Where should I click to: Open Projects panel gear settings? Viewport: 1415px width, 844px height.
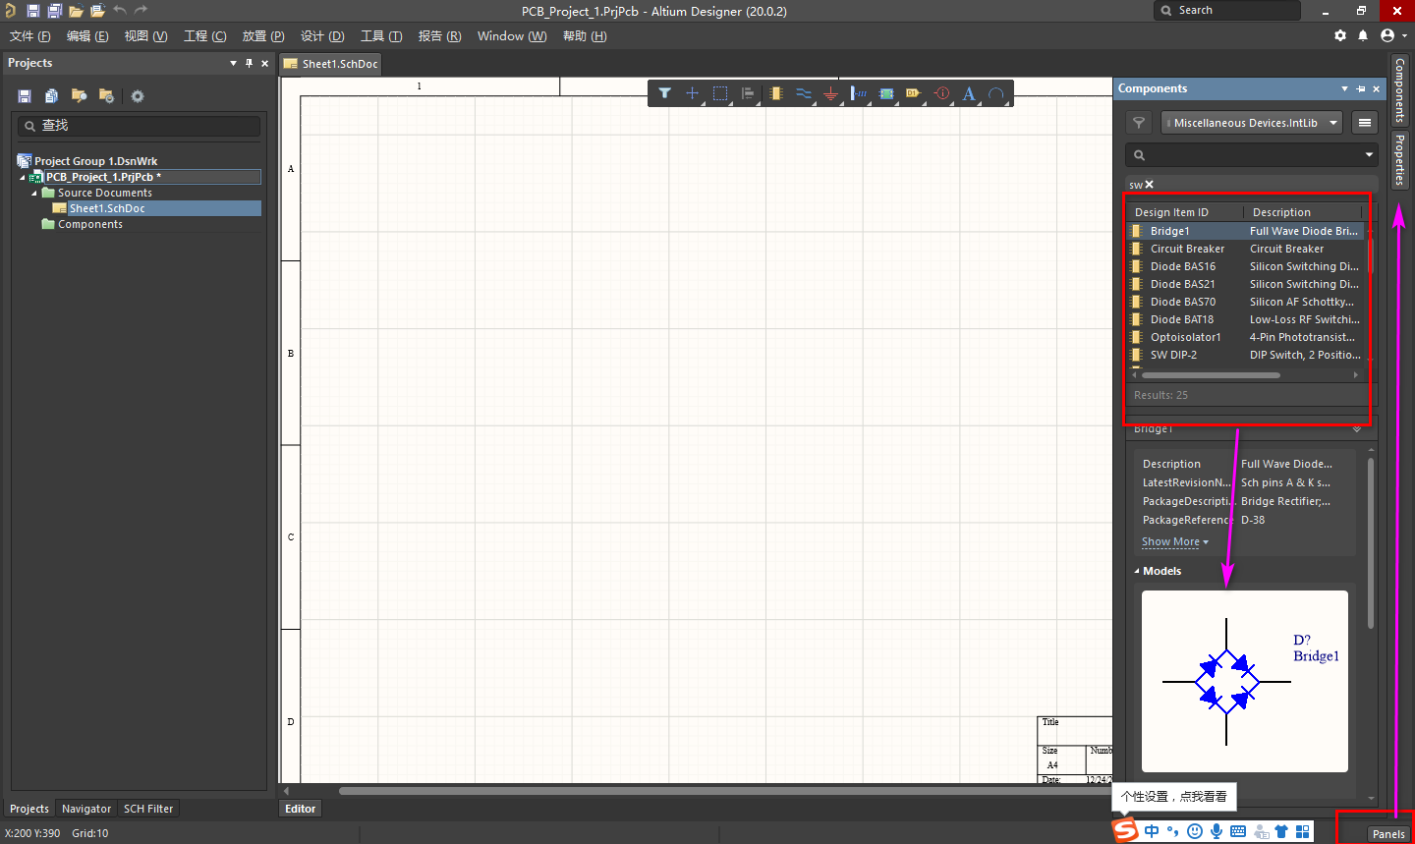[138, 96]
